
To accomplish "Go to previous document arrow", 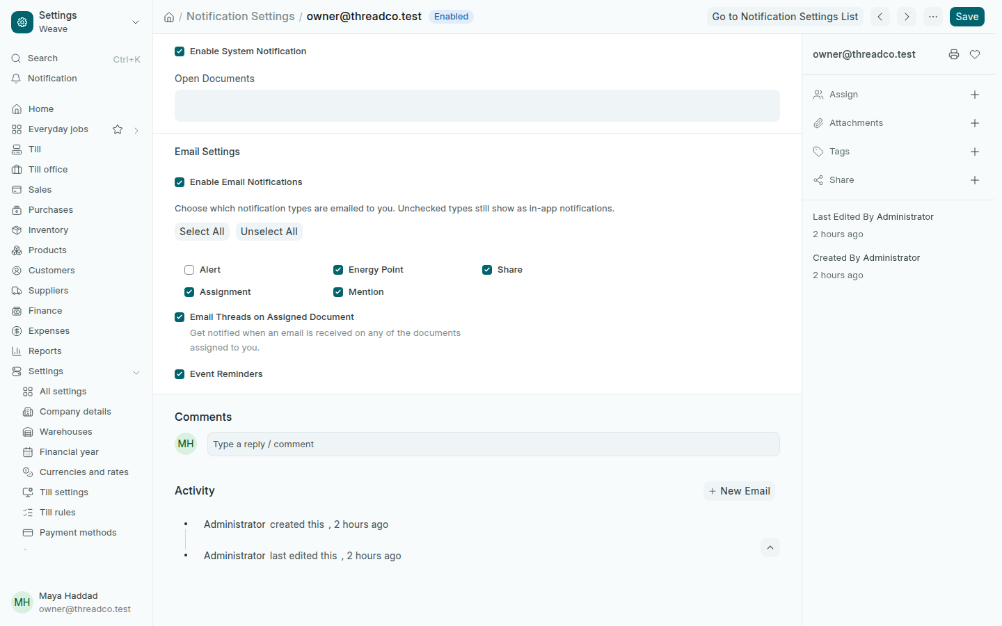I will click(x=880, y=17).
